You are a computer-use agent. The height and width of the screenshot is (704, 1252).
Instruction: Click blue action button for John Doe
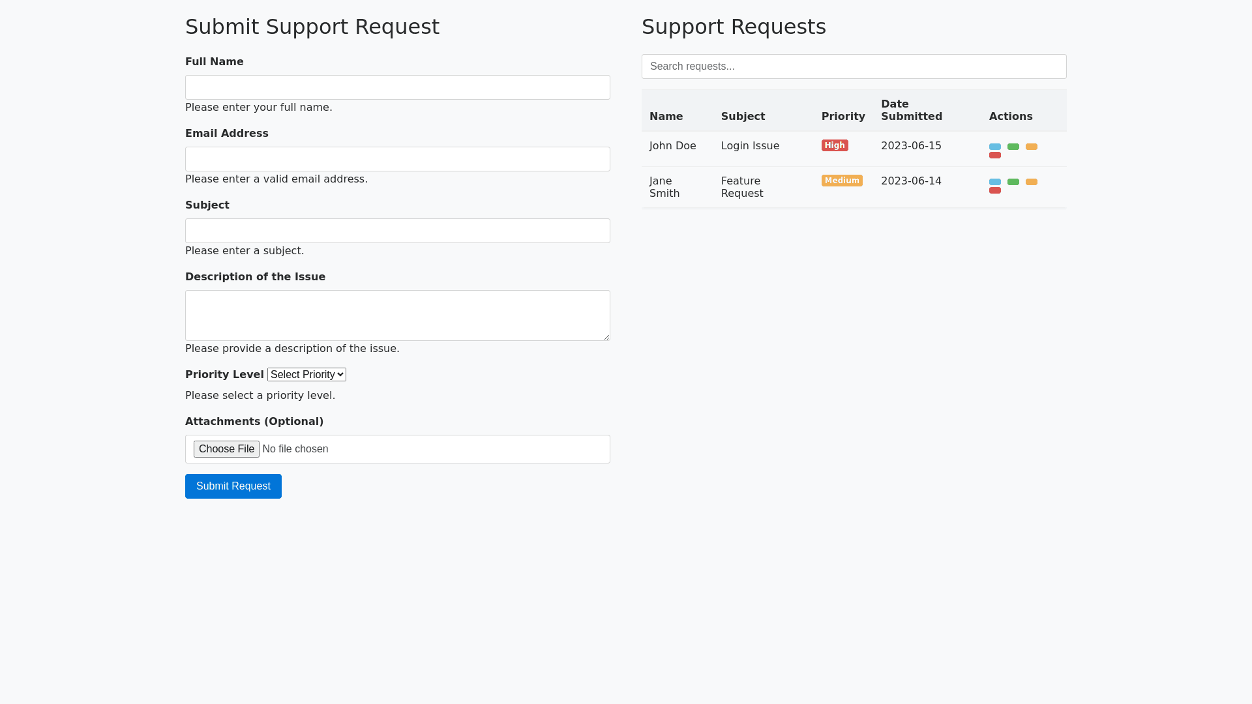coord(994,147)
